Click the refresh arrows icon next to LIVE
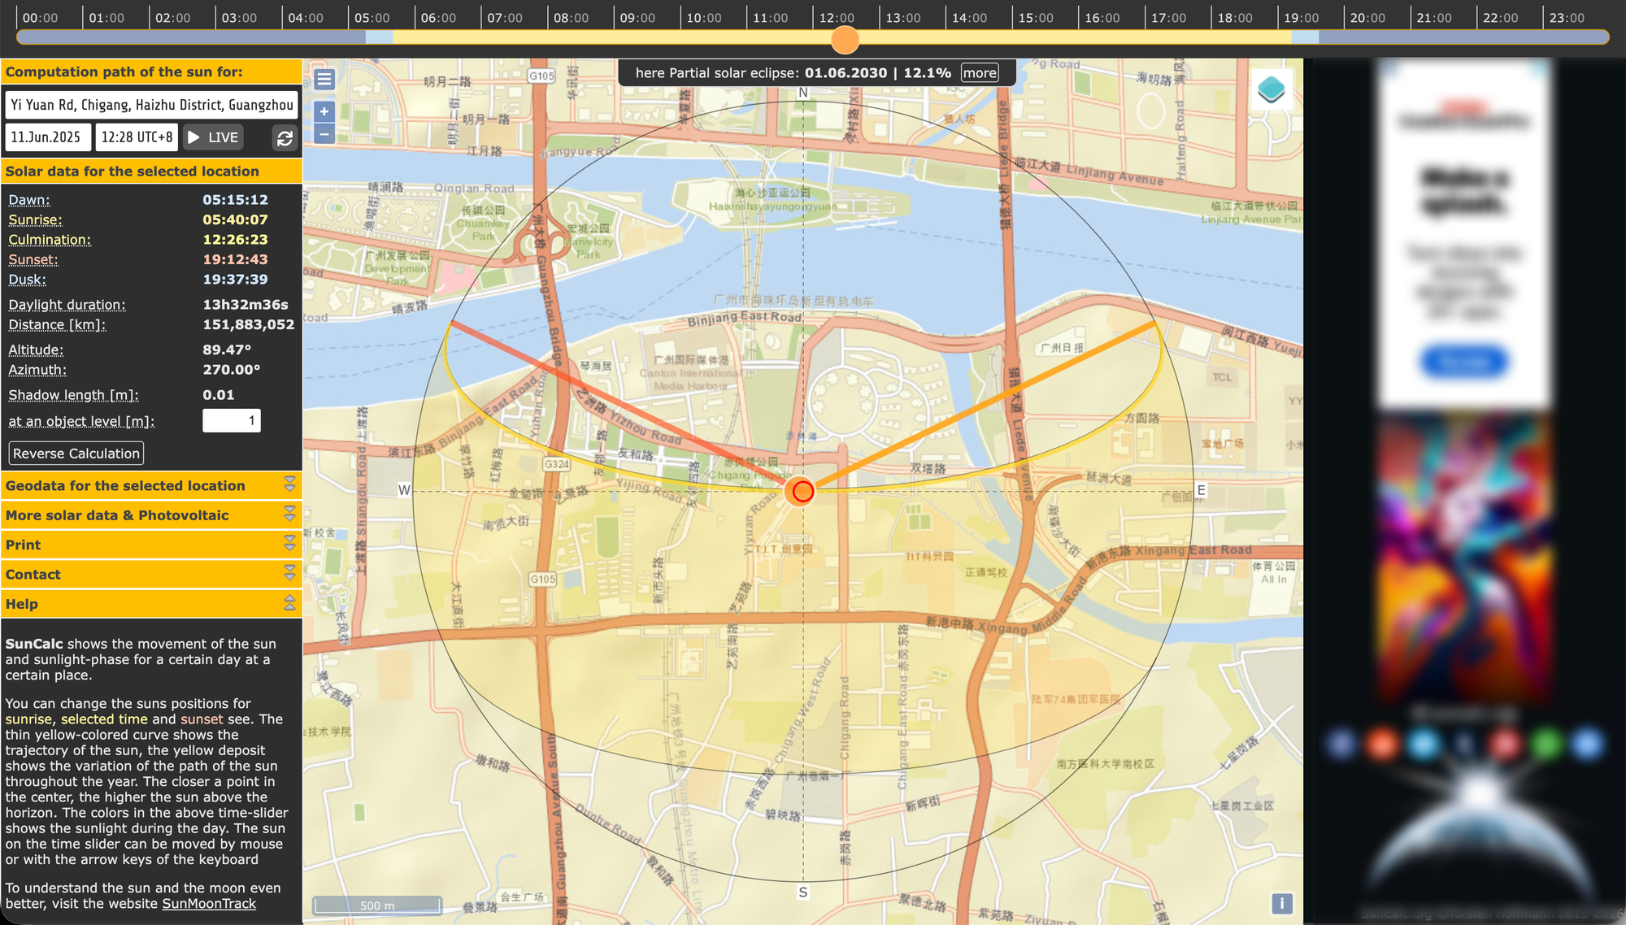Viewport: 1626px width, 925px height. [x=285, y=138]
